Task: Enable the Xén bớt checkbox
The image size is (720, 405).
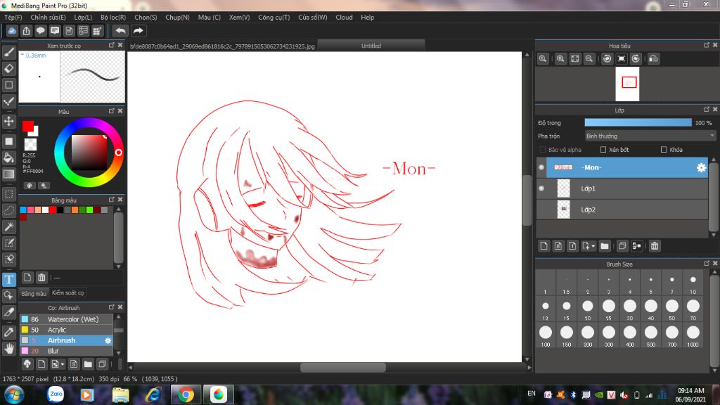Action: click(x=603, y=150)
